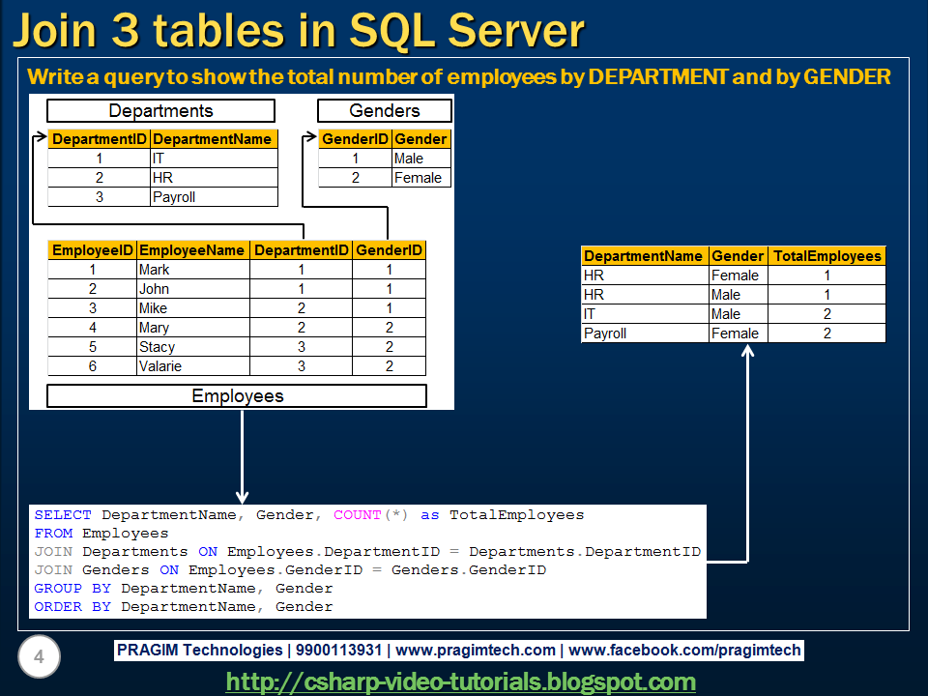The height and width of the screenshot is (696, 928).
Task: Click the EmployeeID column header
Action: pyautogui.click(x=93, y=250)
